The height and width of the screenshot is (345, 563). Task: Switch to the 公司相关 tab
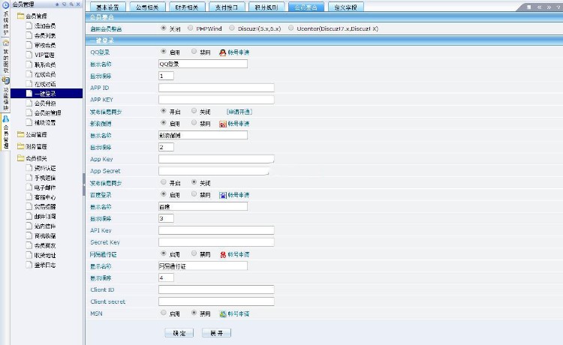pyautogui.click(x=147, y=7)
